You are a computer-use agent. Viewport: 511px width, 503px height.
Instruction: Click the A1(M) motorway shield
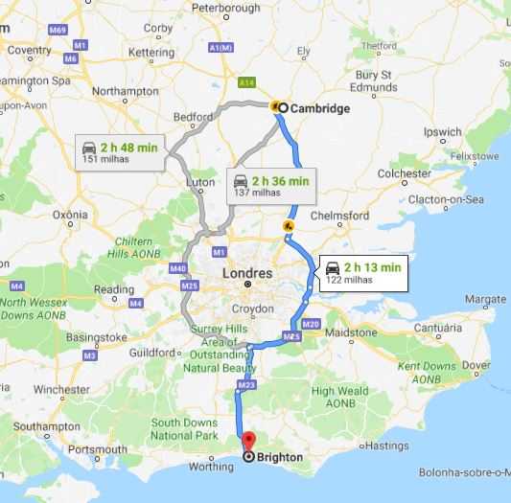[221, 48]
